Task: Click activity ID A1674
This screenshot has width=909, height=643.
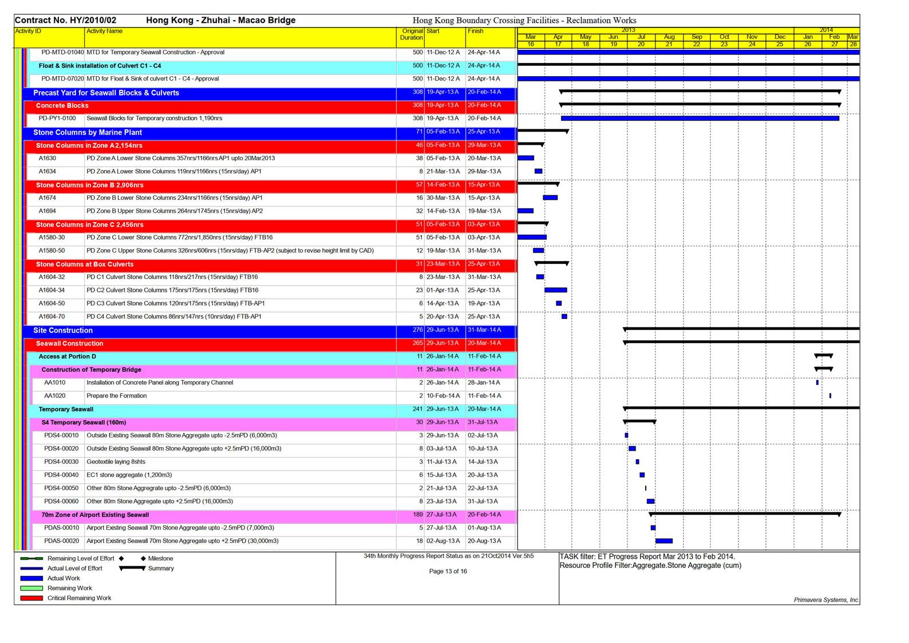Action: (48, 198)
